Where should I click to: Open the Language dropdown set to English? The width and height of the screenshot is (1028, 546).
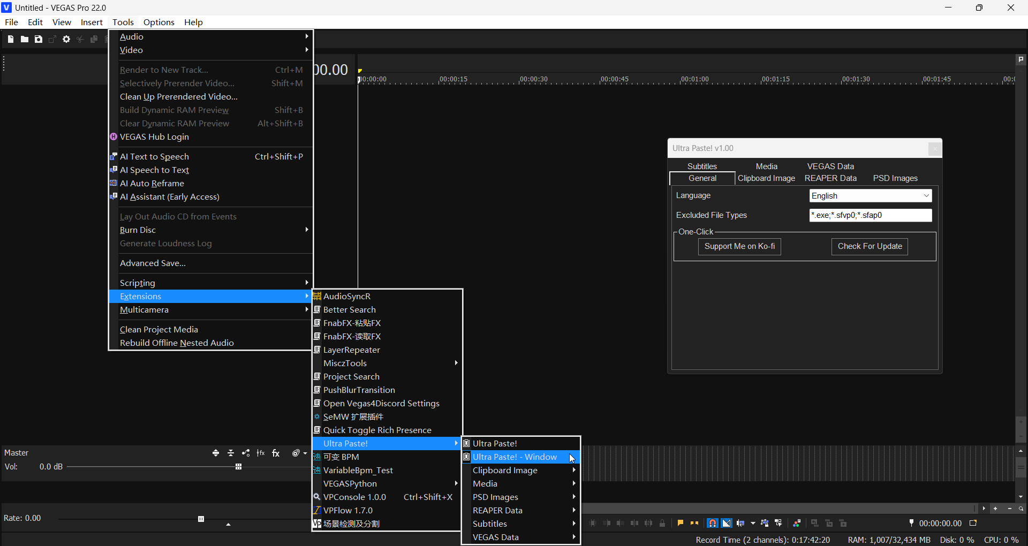click(x=870, y=195)
